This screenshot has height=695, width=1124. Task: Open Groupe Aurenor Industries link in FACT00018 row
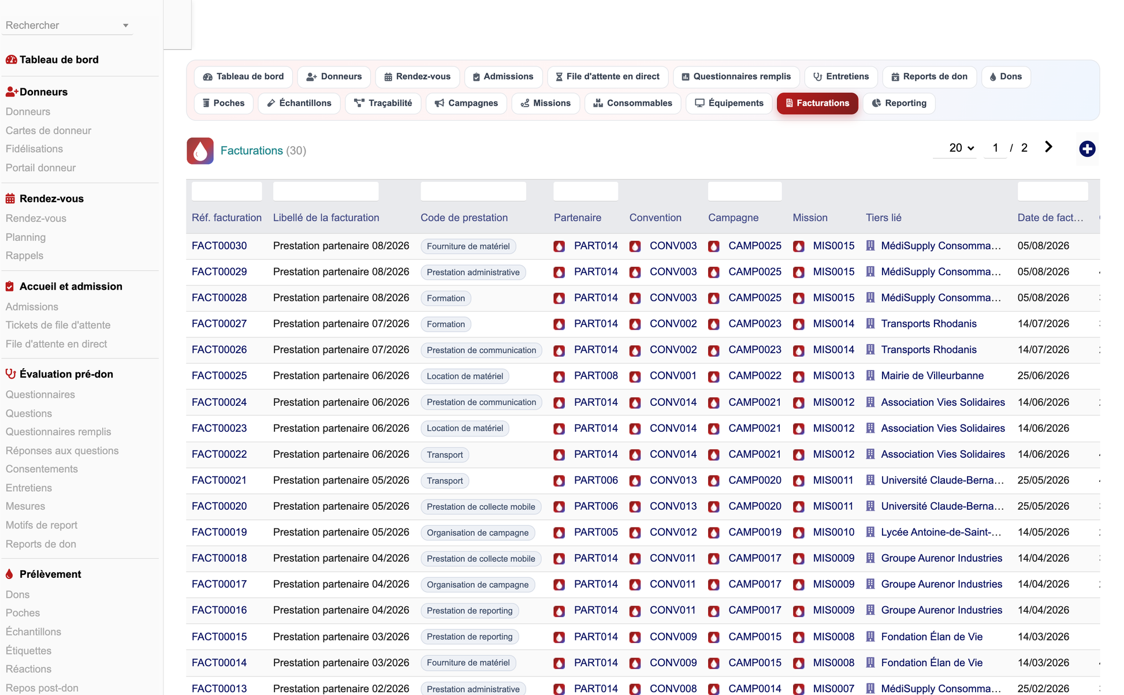[x=941, y=558]
